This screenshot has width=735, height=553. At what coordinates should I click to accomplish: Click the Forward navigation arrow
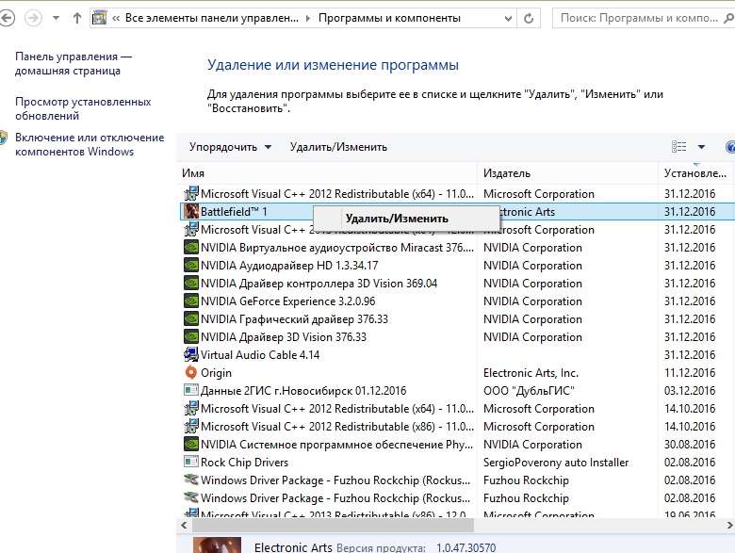pyautogui.click(x=33, y=18)
